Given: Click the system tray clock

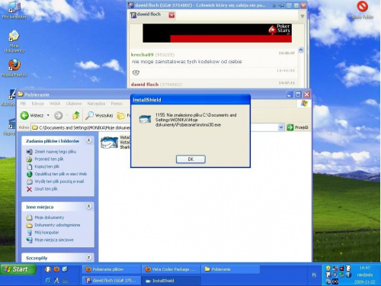Looking at the screenshot, I should coord(365,268).
